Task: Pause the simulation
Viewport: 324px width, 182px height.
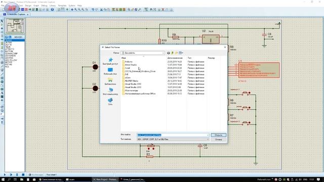Action: pyautogui.click(x=17, y=174)
